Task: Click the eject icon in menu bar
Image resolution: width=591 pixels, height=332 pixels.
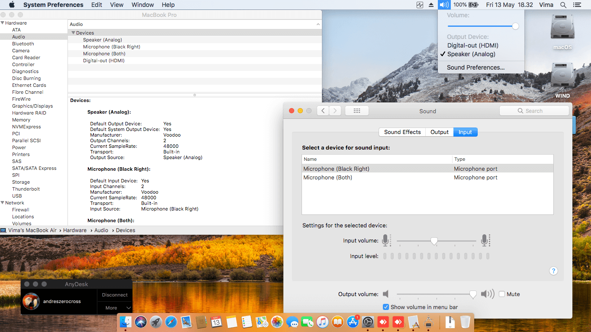Action: [431, 5]
